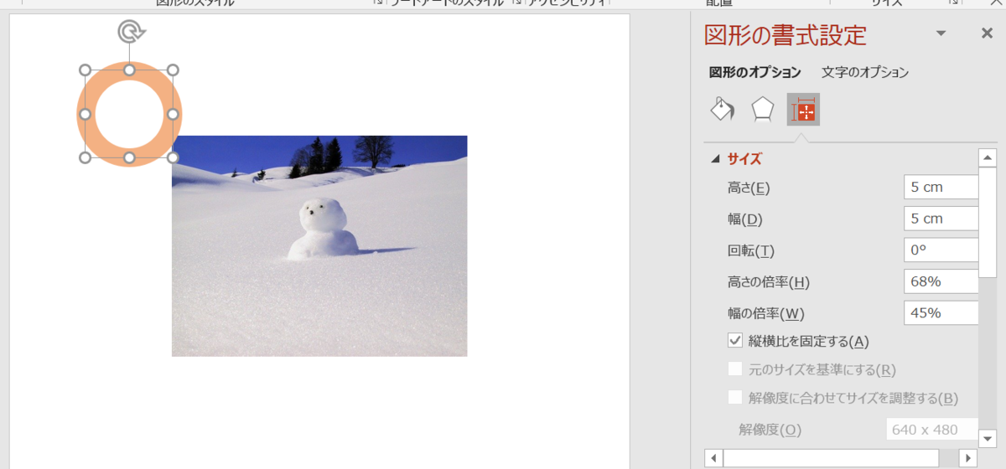
Task: Click pane horizontal scrollbar right arrow
Action: 968,458
